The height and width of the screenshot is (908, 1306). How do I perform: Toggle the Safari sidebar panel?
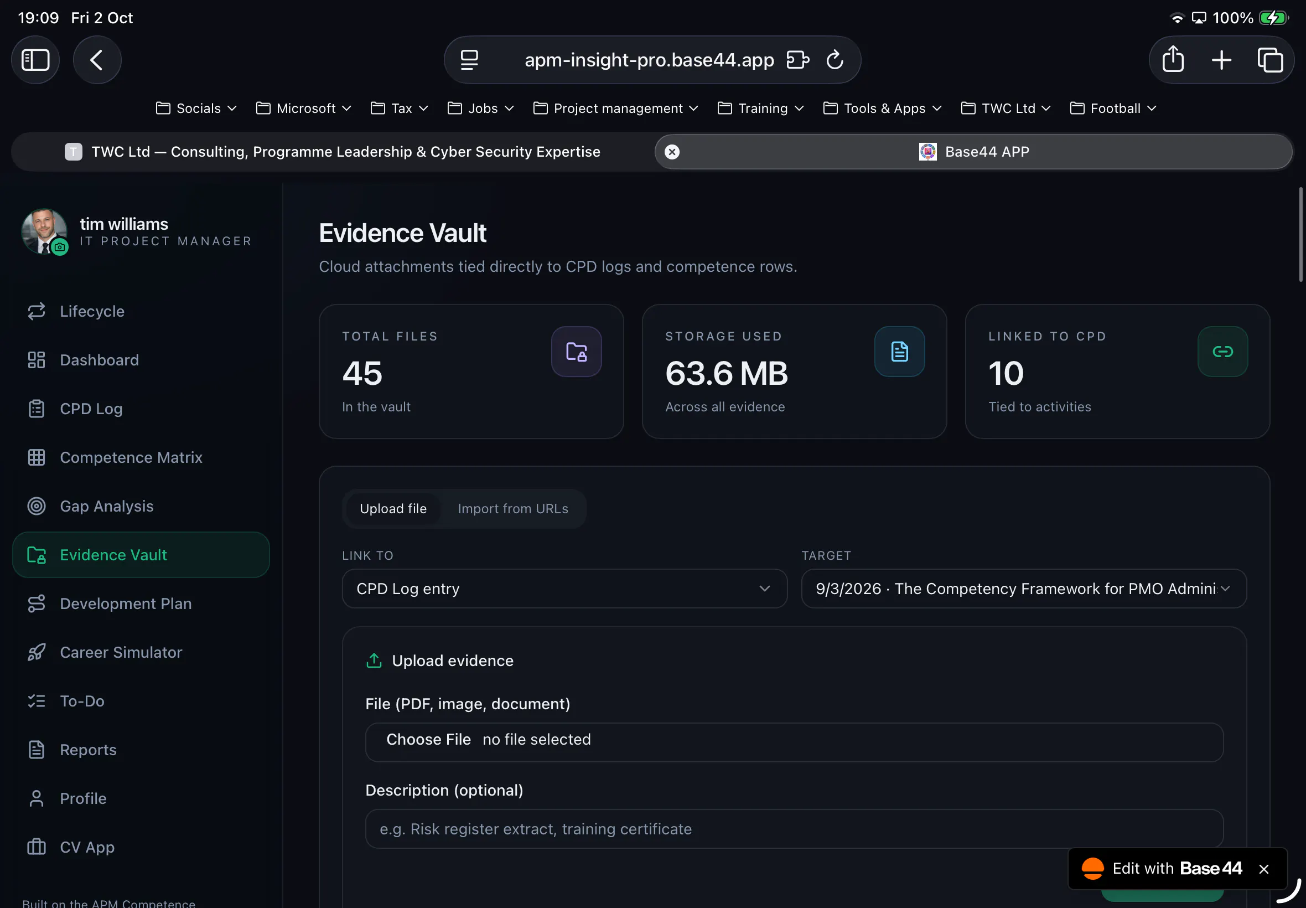tap(35, 60)
